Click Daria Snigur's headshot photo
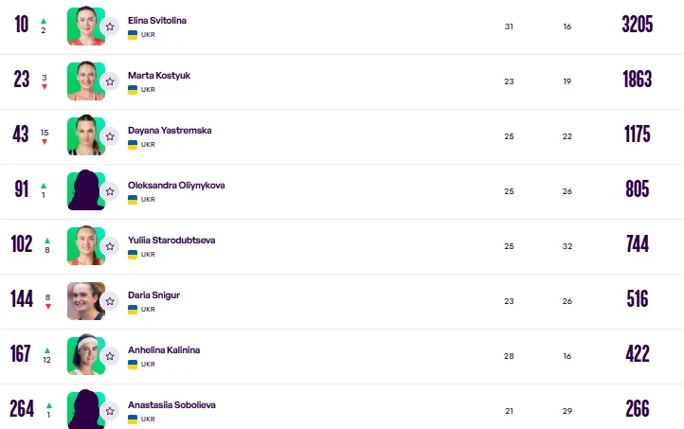This screenshot has height=429, width=684. (x=83, y=300)
